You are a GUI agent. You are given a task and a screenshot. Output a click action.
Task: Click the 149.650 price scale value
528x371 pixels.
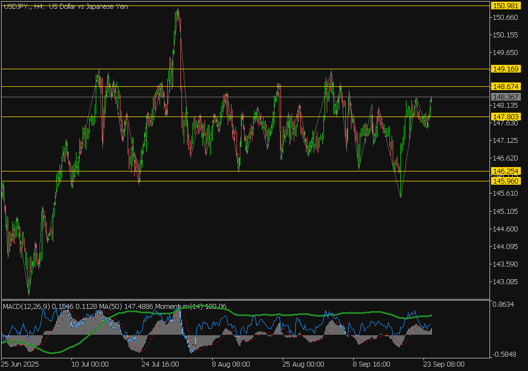(x=505, y=53)
